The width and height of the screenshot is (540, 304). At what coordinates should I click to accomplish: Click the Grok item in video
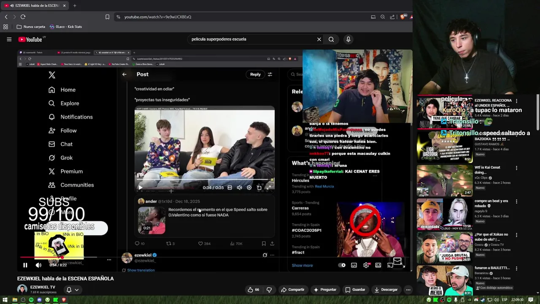(x=61, y=157)
